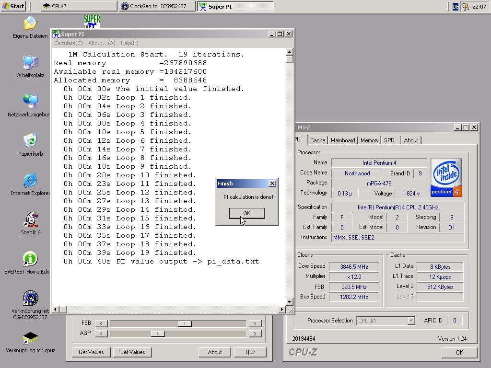Click OK button in CPU-Z window

(x=459, y=352)
